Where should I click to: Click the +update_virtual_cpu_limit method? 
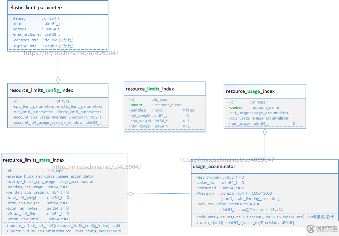pos(63,231)
